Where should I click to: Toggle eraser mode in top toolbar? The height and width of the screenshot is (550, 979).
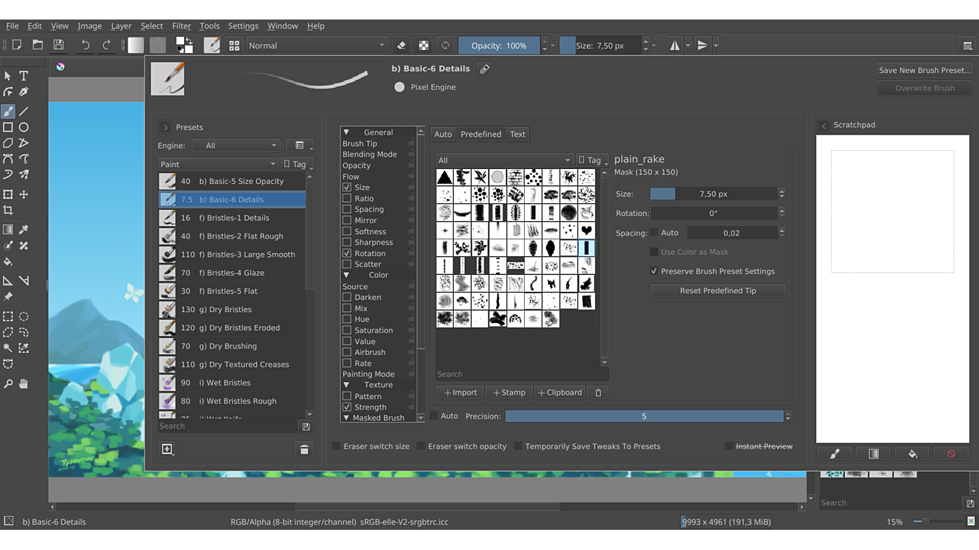pos(402,46)
